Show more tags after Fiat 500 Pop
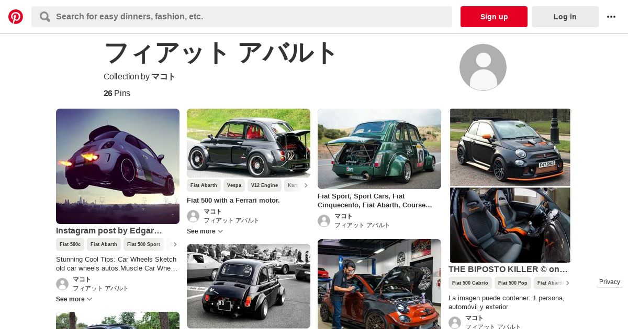The width and height of the screenshot is (628, 329). pos(567,283)
